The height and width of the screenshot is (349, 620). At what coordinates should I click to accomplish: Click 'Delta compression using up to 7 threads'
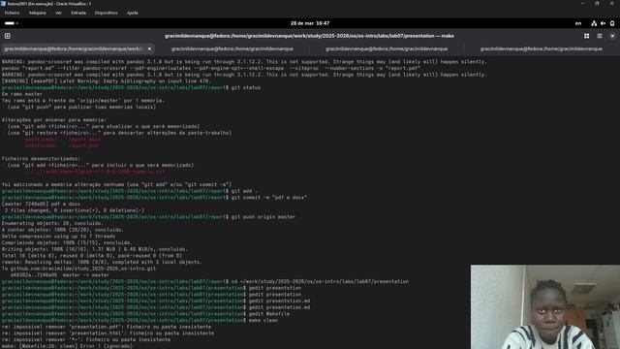(58, 237)
